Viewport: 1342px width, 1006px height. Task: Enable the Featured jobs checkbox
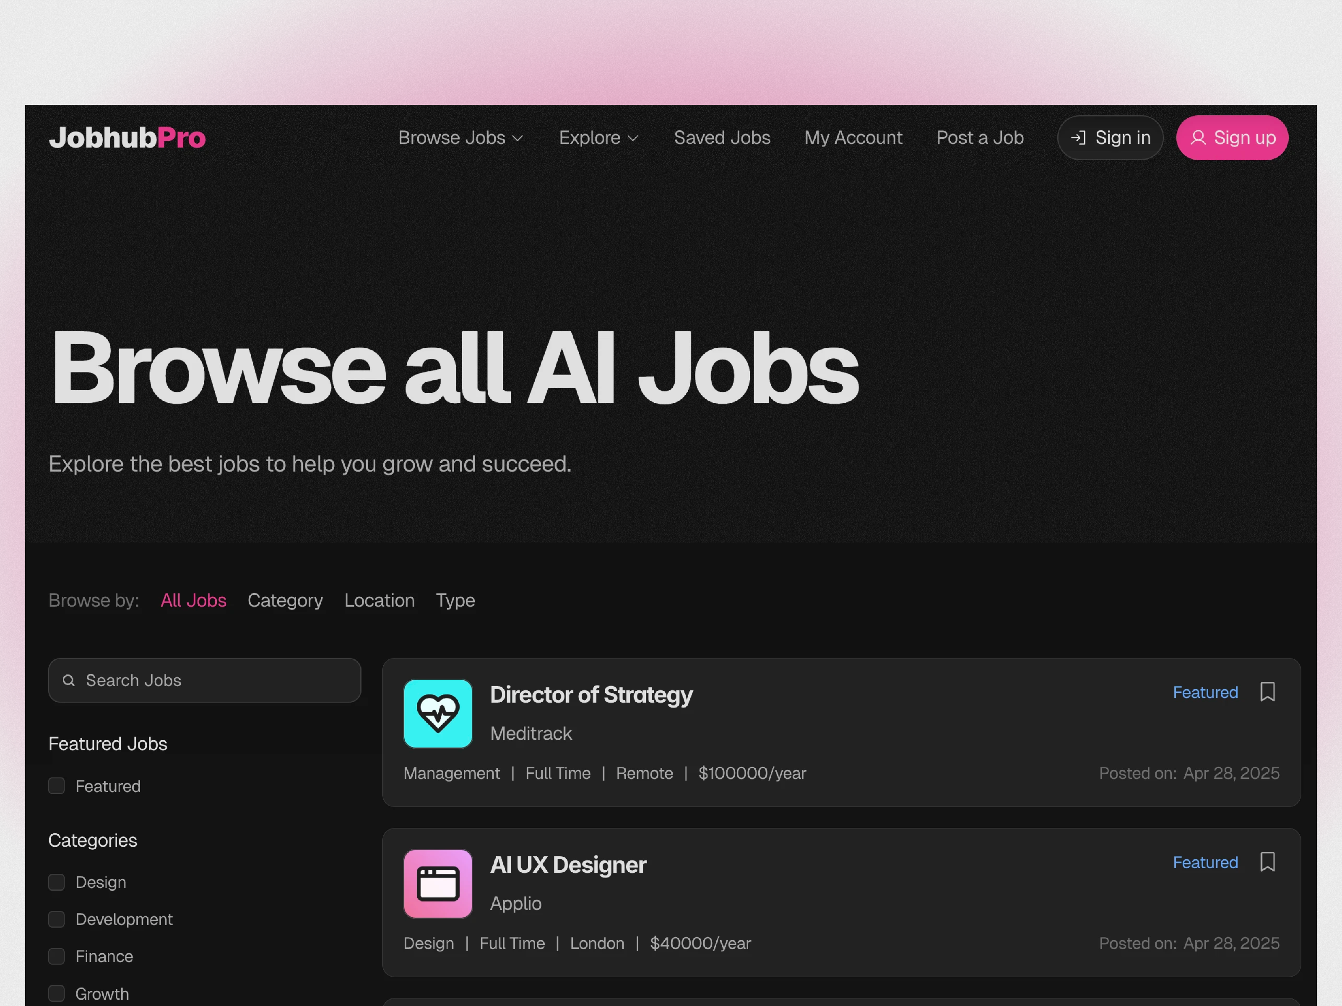[x=57, y=786]
